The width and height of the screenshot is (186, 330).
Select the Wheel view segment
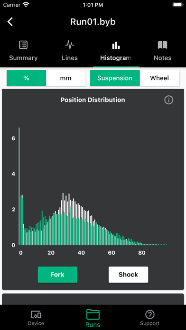[159, 78]
